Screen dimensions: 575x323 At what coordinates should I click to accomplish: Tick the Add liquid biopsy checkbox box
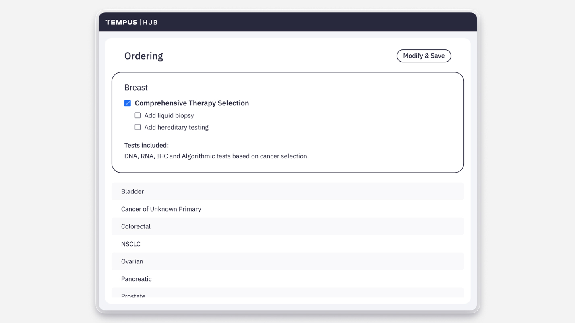[138, 115]
